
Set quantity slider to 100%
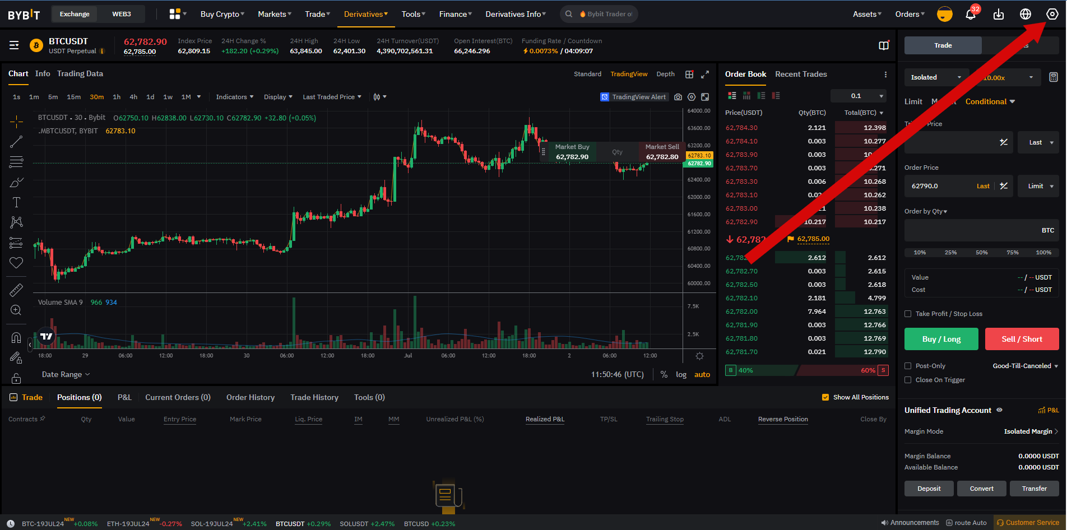tap(1043, 253)
